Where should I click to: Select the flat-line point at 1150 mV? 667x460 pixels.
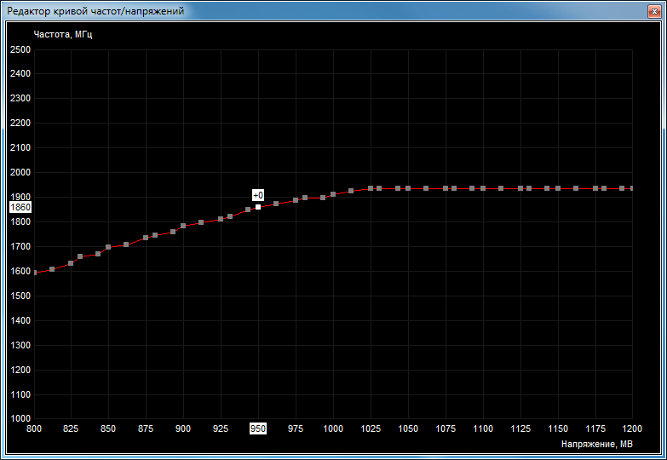click(x=558, y=188)
